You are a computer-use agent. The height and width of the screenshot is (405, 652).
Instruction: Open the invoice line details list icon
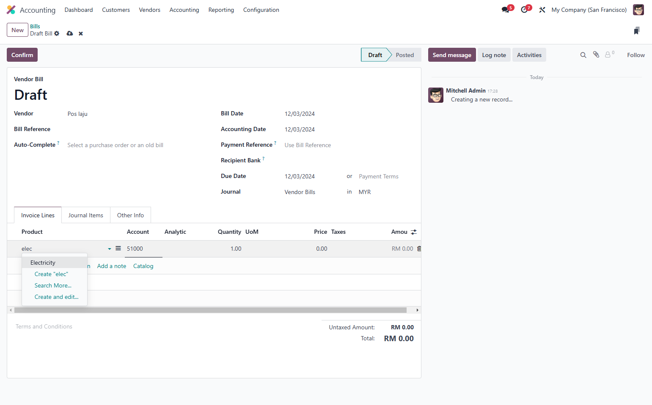point(118,249)
